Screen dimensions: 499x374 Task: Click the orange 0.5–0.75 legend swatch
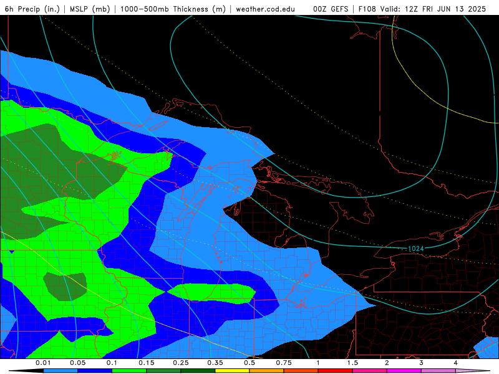(x=267, y=371)
